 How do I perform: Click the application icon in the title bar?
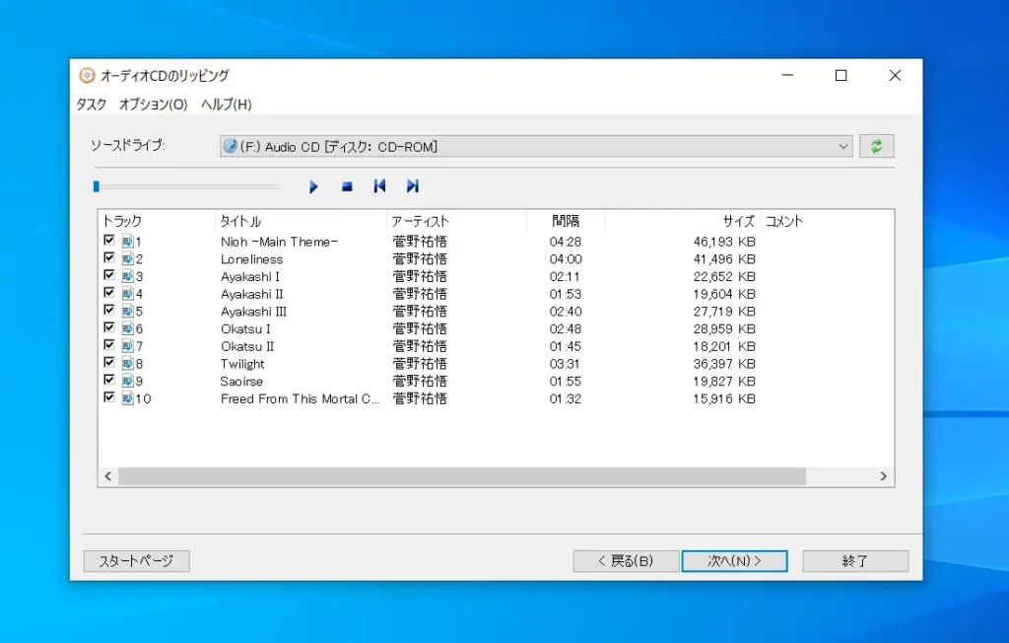tap(87, 75)
